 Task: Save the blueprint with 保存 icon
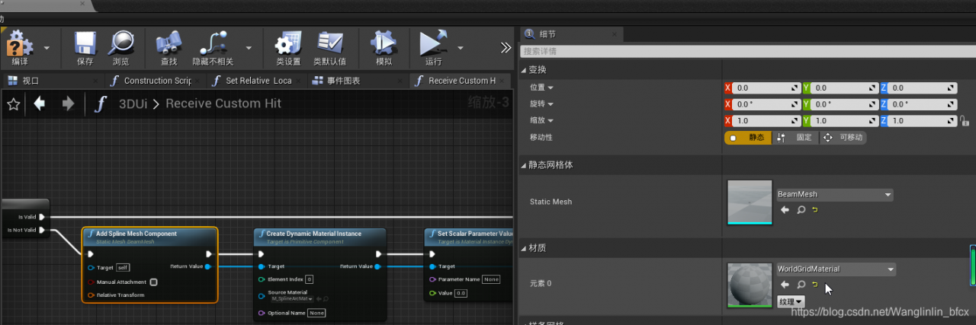point(85,43)
